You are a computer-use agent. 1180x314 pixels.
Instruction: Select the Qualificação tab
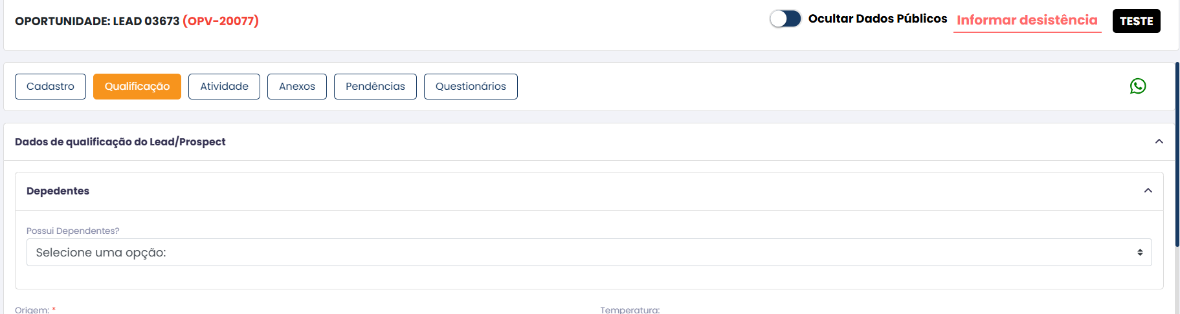(x=137, y=87)
